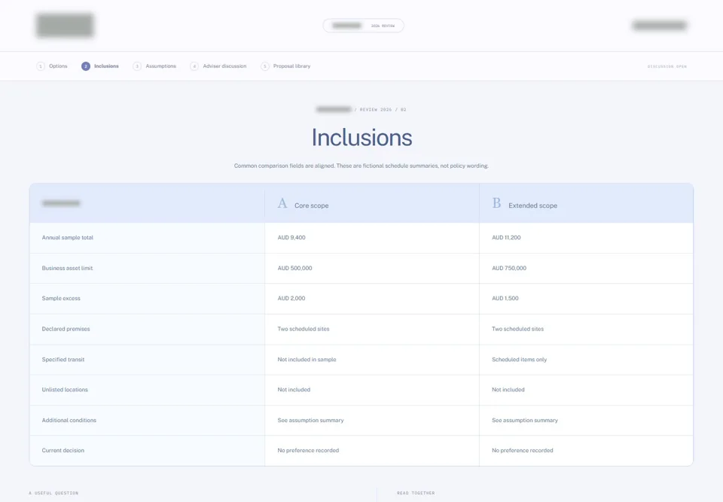This screenshot has height=502, width=723.
Task: Click Not included under Core scope
Action: (294, 390)
